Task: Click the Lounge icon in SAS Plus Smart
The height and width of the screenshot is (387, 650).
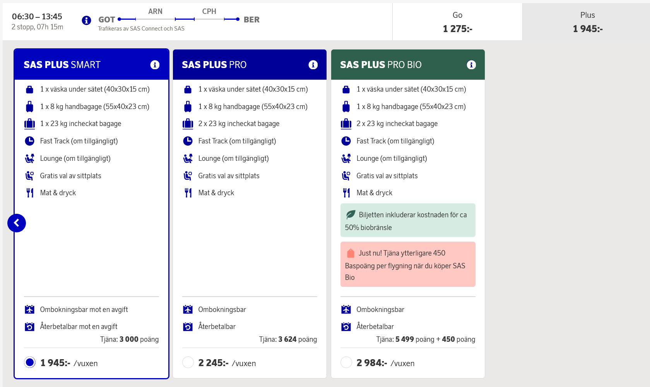Action: (30, 159)
